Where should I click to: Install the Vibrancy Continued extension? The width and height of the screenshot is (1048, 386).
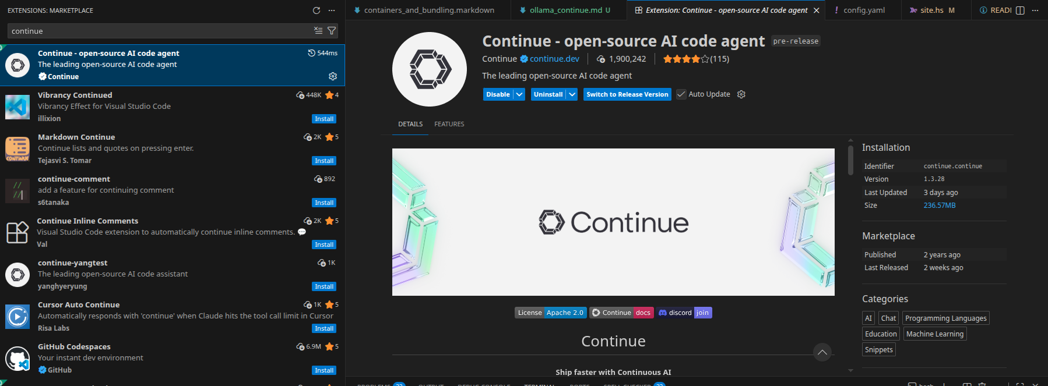click(x=324, y=119)
